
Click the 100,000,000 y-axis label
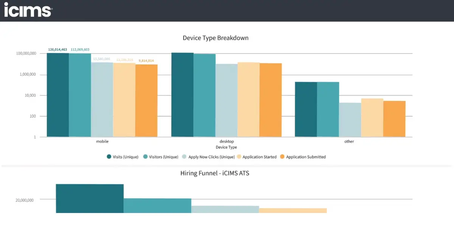[26, 54]
